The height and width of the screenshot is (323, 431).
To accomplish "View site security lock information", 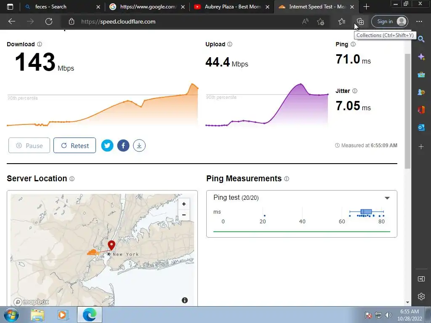I will [x=72, y=21].
